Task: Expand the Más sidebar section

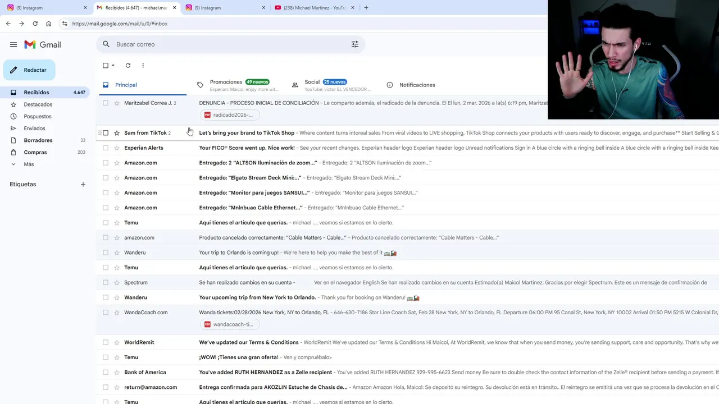Action: pos(28,164)
